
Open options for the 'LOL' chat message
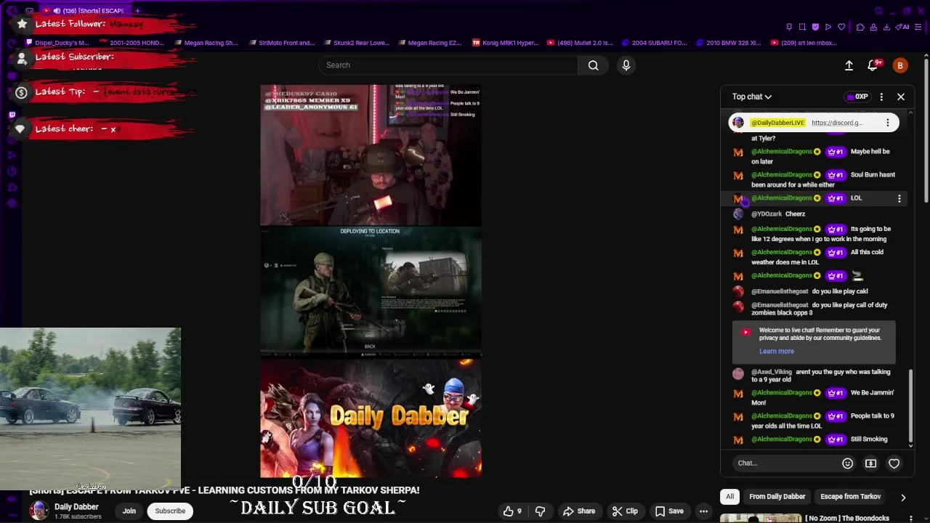click(x=899, y=198)
